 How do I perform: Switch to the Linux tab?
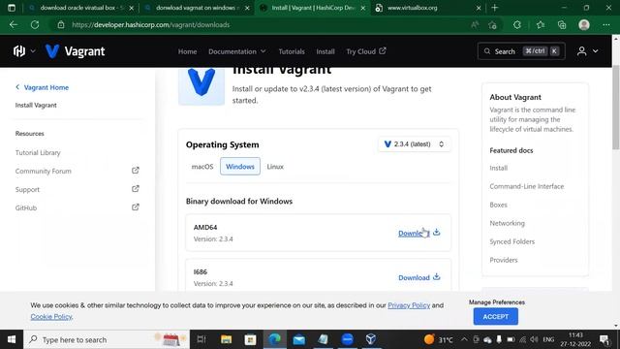point(275,167)
